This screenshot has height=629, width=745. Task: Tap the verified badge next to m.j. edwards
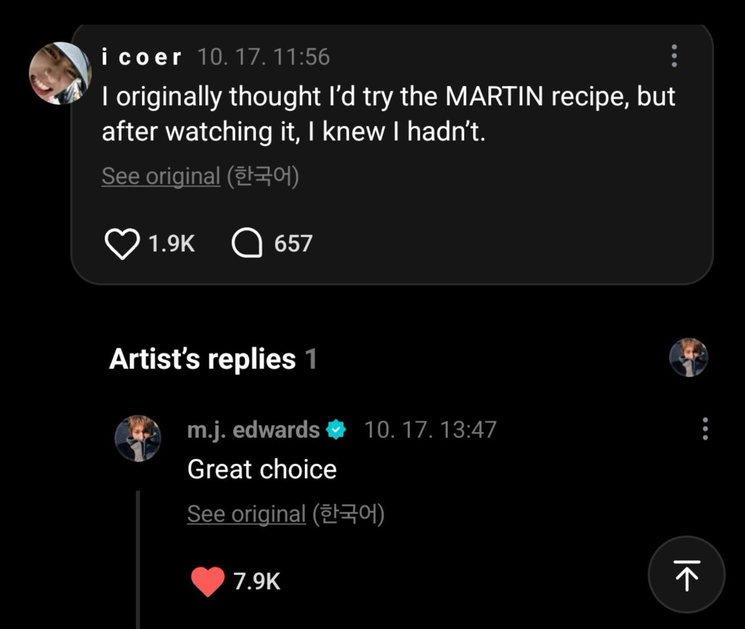tap(336, 429)
